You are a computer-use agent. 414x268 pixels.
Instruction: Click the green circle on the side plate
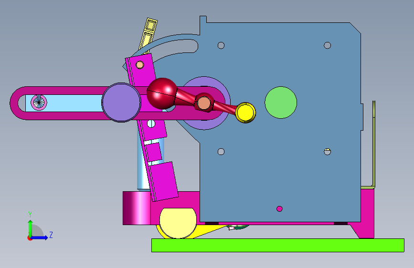tap(281, 103)
